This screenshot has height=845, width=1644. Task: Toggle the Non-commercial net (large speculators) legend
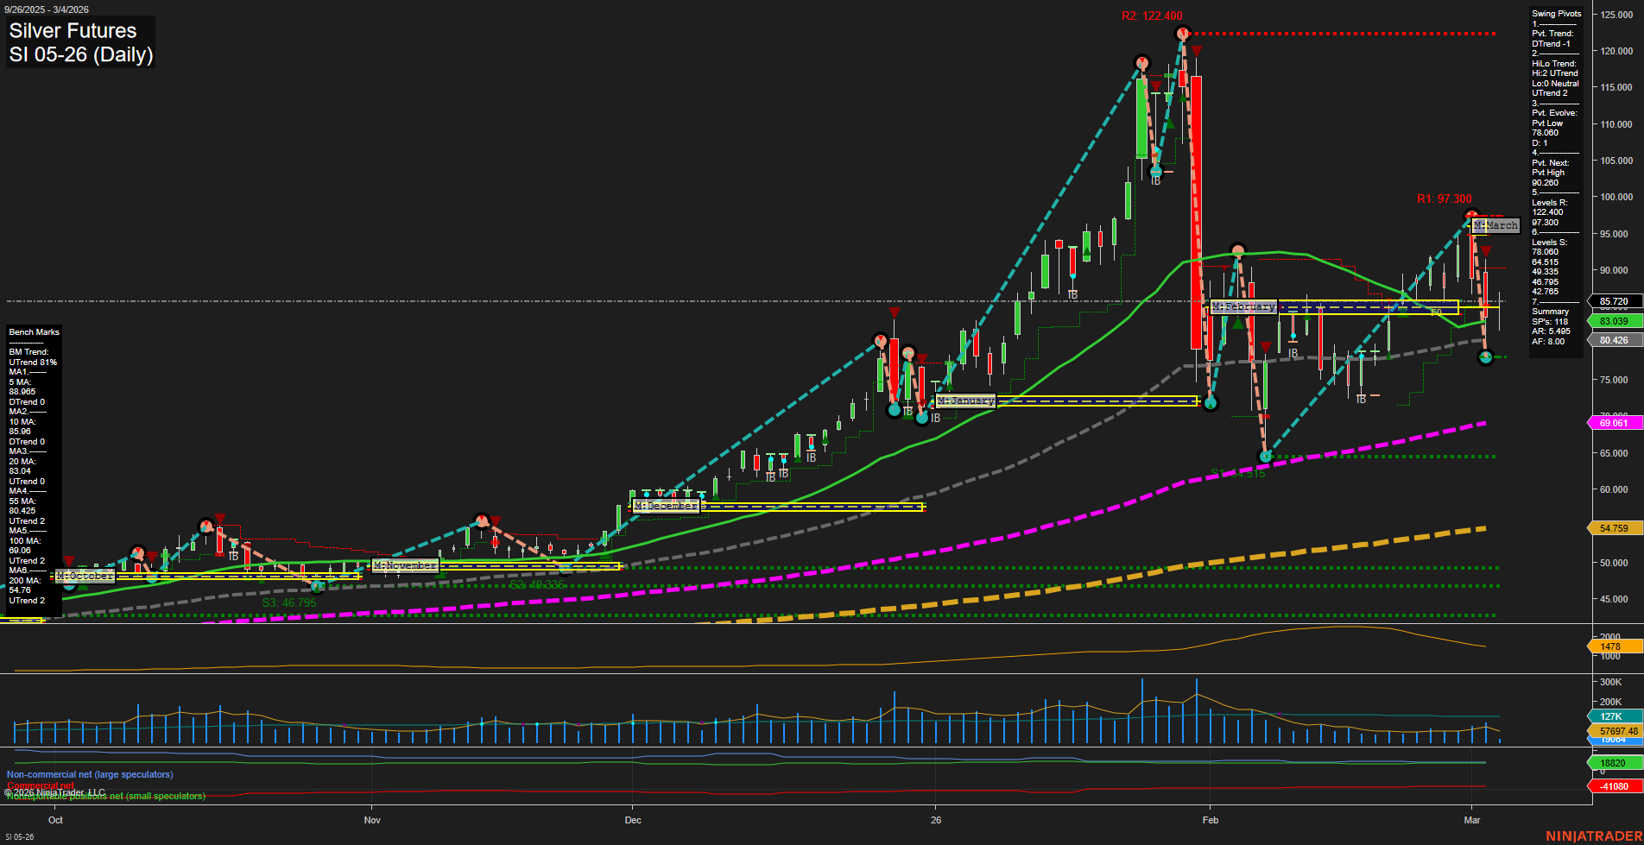(x=89, y=774)
